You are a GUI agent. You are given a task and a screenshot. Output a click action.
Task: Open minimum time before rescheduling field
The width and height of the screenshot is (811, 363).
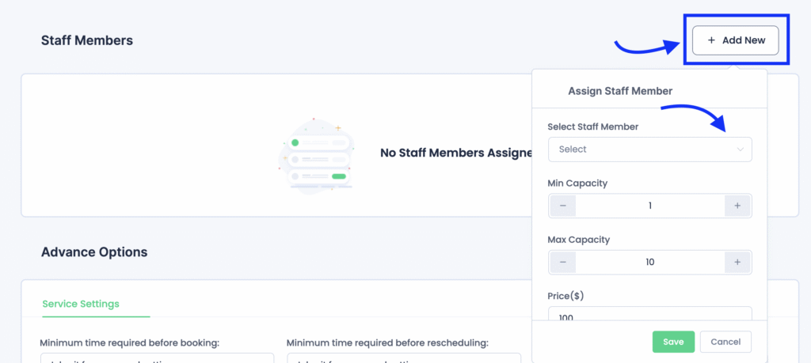coord(404,359)
